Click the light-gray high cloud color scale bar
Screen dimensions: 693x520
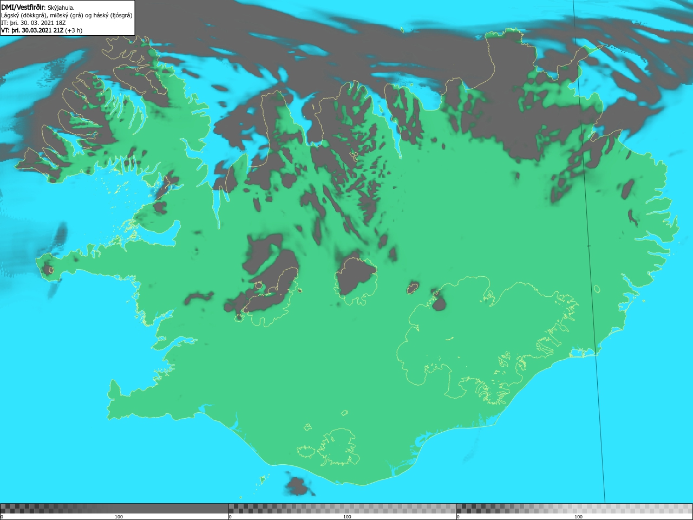(574, 509)
